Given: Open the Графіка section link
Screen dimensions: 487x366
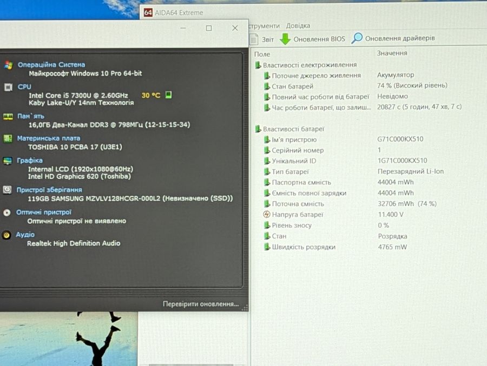Looking at the screenshot, I should 30,161.
